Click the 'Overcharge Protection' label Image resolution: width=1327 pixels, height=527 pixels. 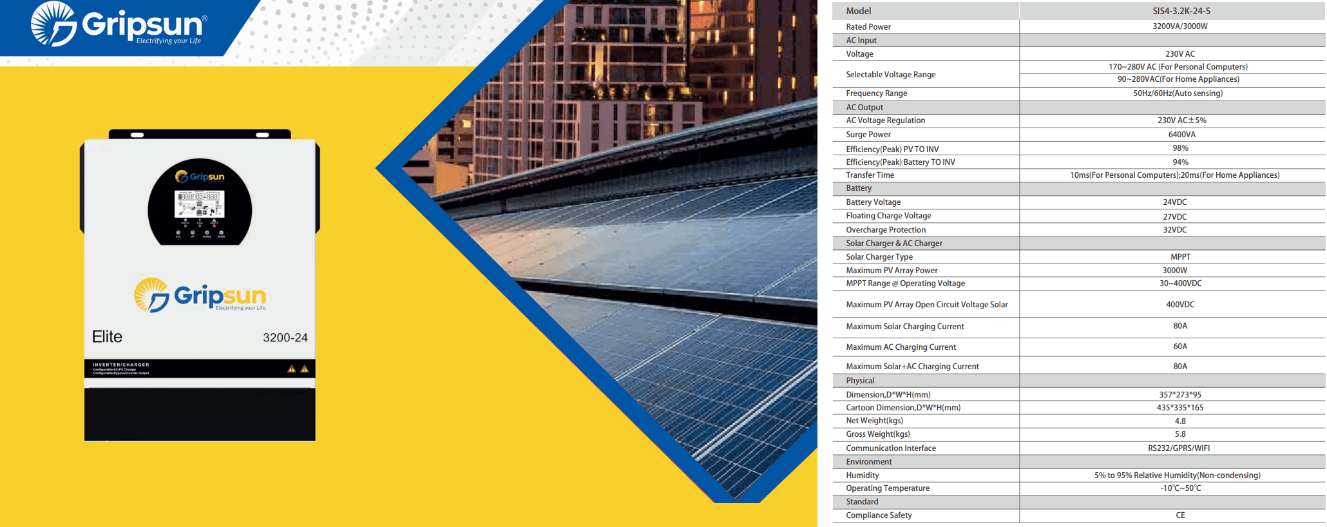[x=886, y=230]
